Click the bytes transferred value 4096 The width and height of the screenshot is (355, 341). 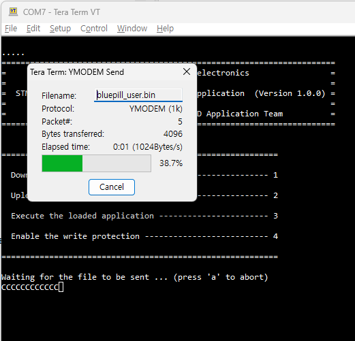pos(173,134)
